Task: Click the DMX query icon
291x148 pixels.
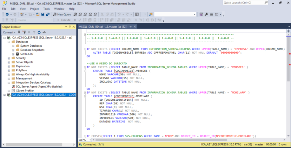Action: coord(85,14)
